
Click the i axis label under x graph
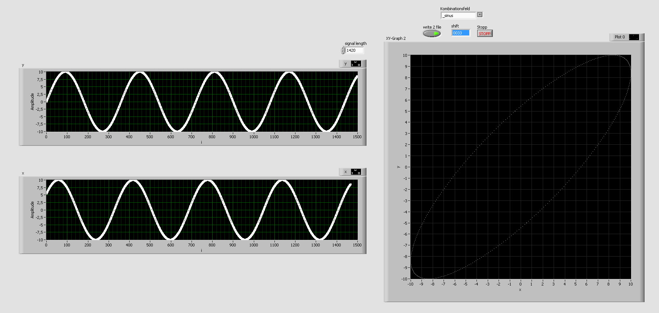click(202, 250)
